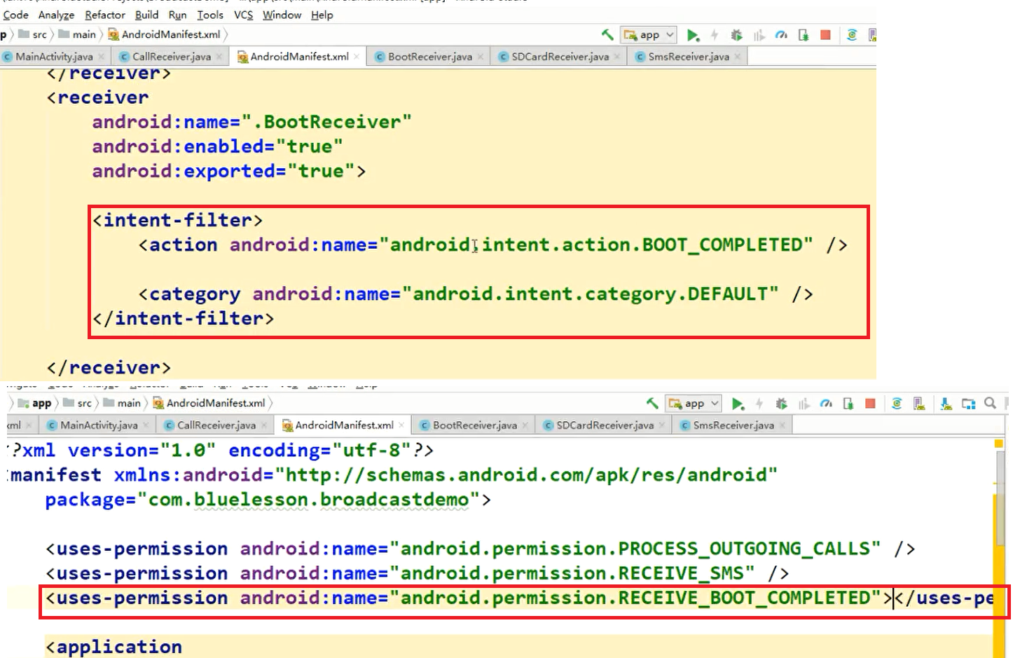Select AndroidManifest.xml tab in upper window
Image resolution: width=1020 pixels, height=658 pixels.
pos(299,57)
